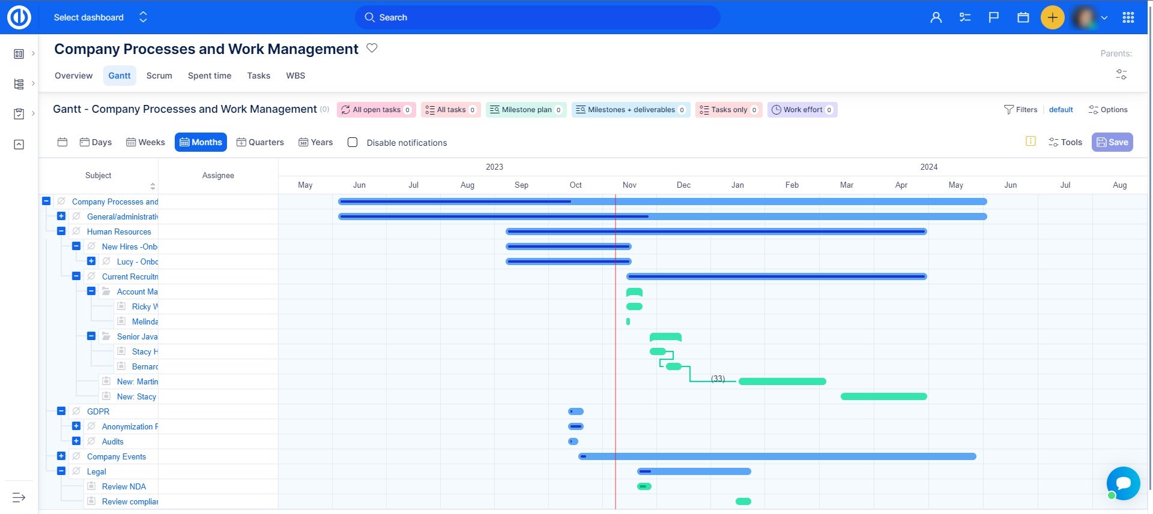Switch Gantt zoom to Weeks
1153x514 pixels.
(145, 142)
